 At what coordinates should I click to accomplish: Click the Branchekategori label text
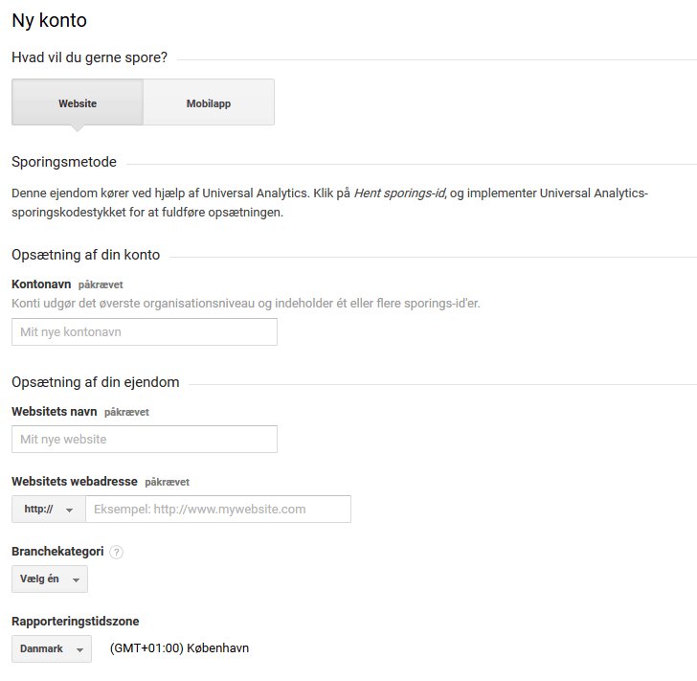tap(57, 552)
